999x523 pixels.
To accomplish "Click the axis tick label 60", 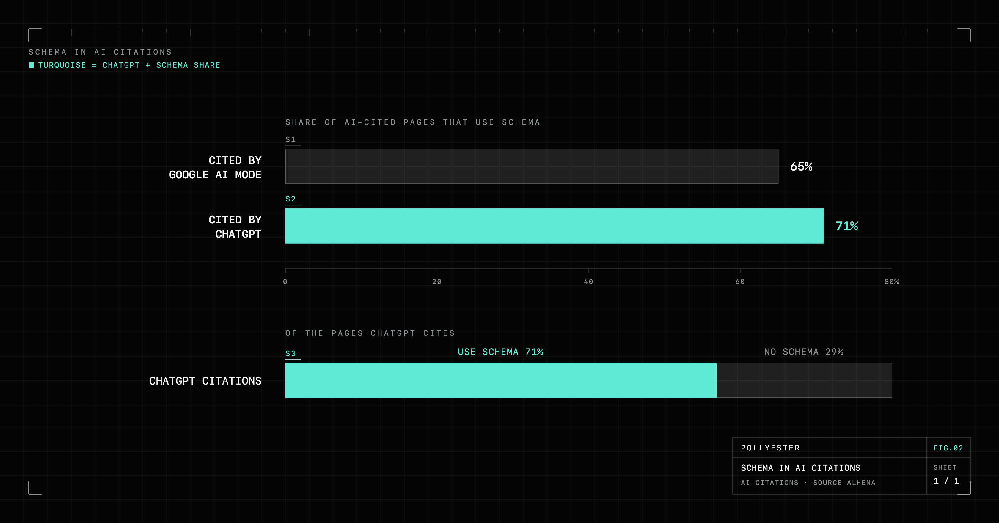I will coord(740,282).
